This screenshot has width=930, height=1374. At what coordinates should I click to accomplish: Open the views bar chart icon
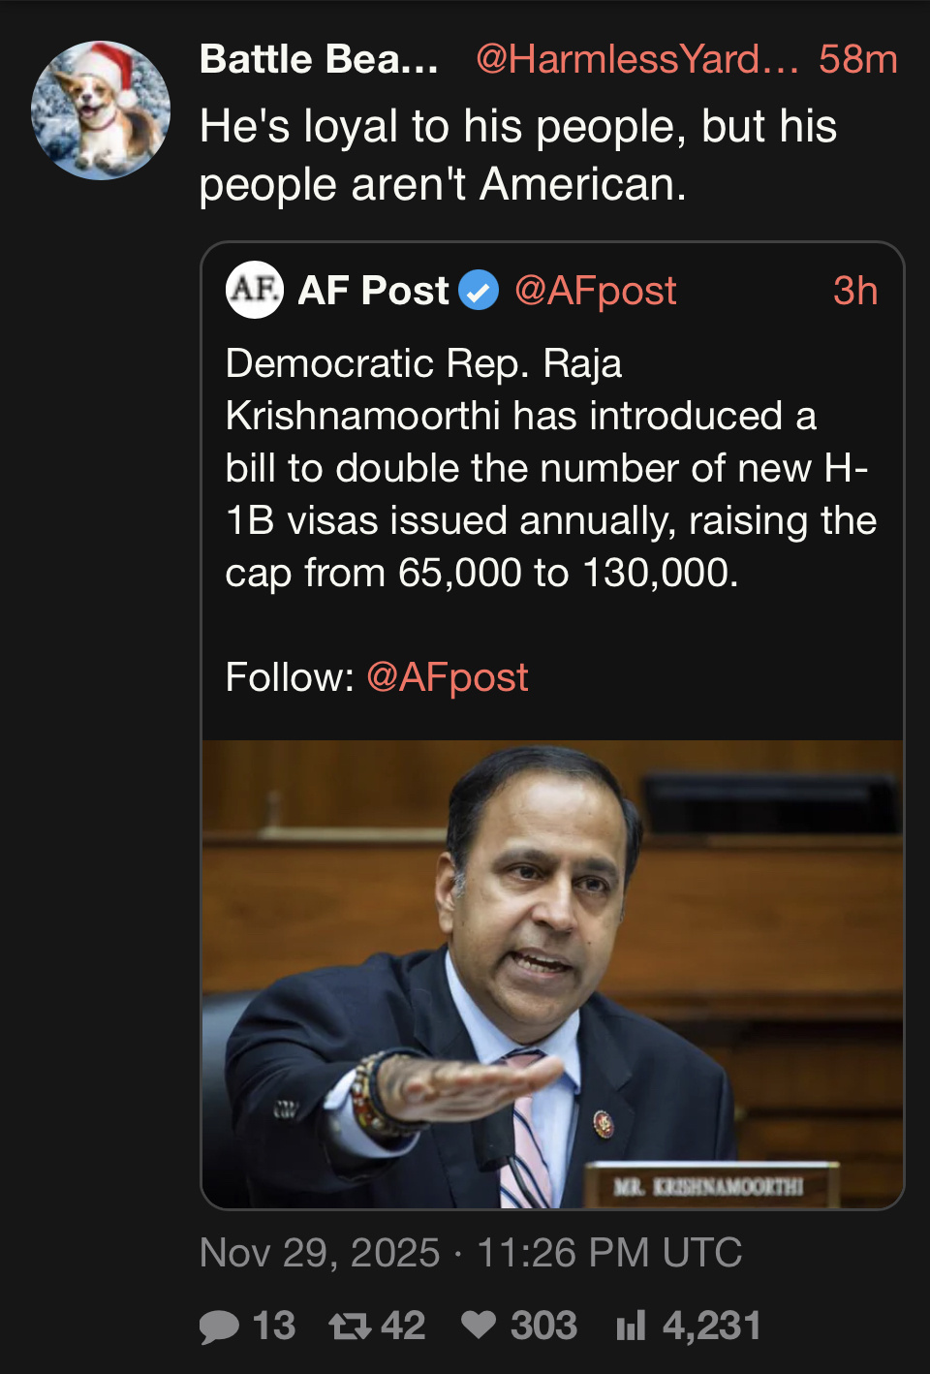pyautogui.click(x=631, y=1326)
